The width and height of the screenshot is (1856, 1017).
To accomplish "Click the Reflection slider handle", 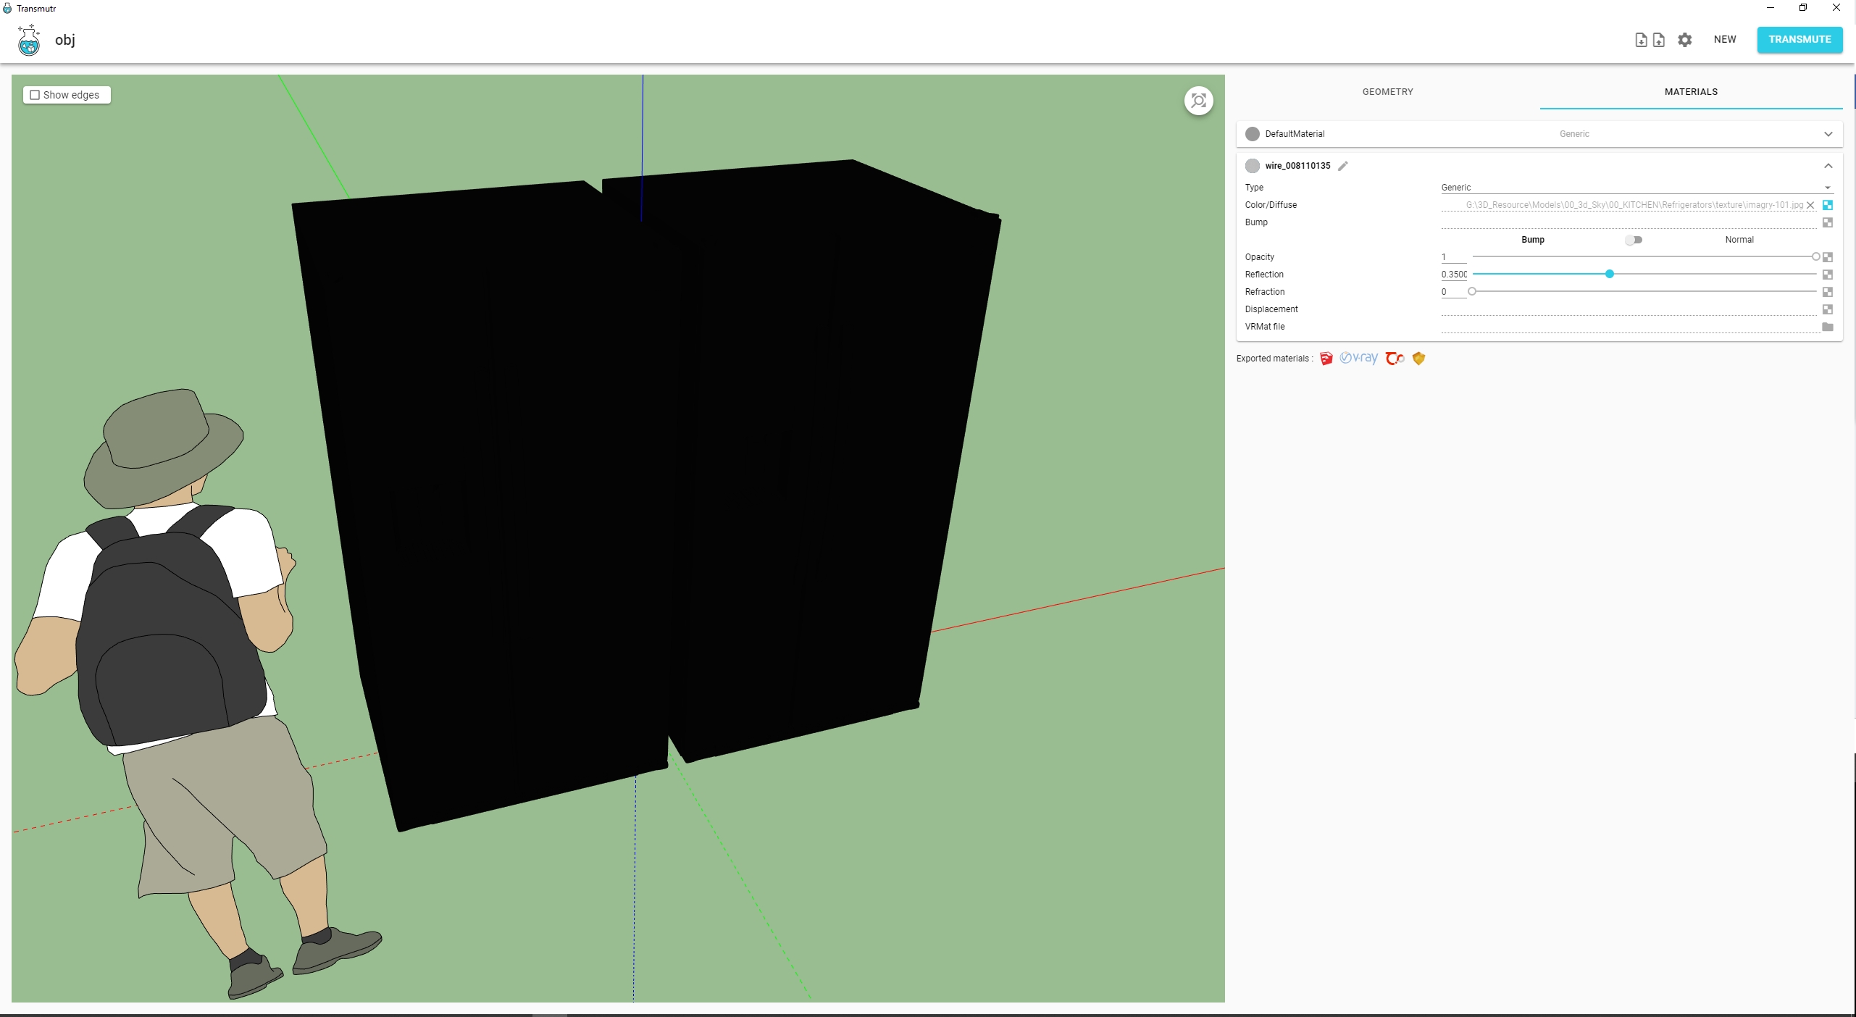I will [1609, 274].
